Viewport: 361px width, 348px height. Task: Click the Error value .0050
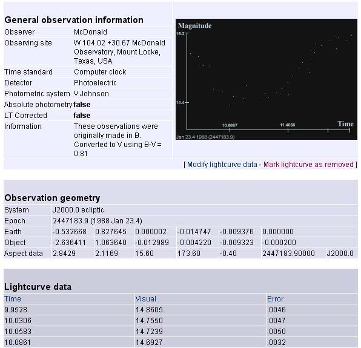[276, 332]
